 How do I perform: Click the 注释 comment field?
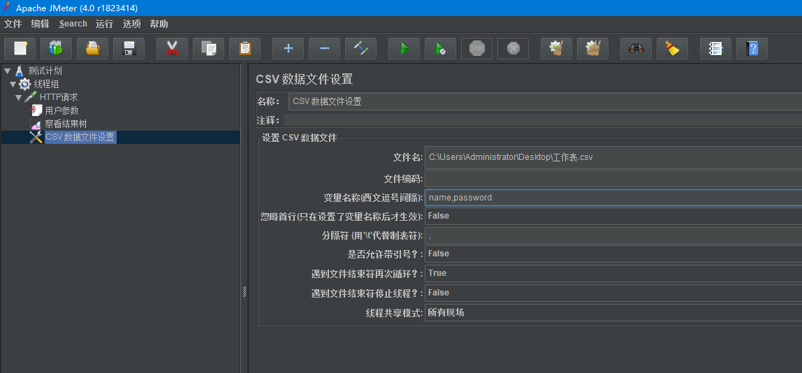[x=543, y=120]
